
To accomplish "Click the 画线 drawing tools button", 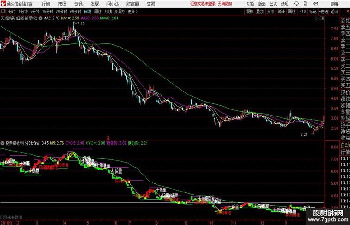I will click(x=292, y=12).
